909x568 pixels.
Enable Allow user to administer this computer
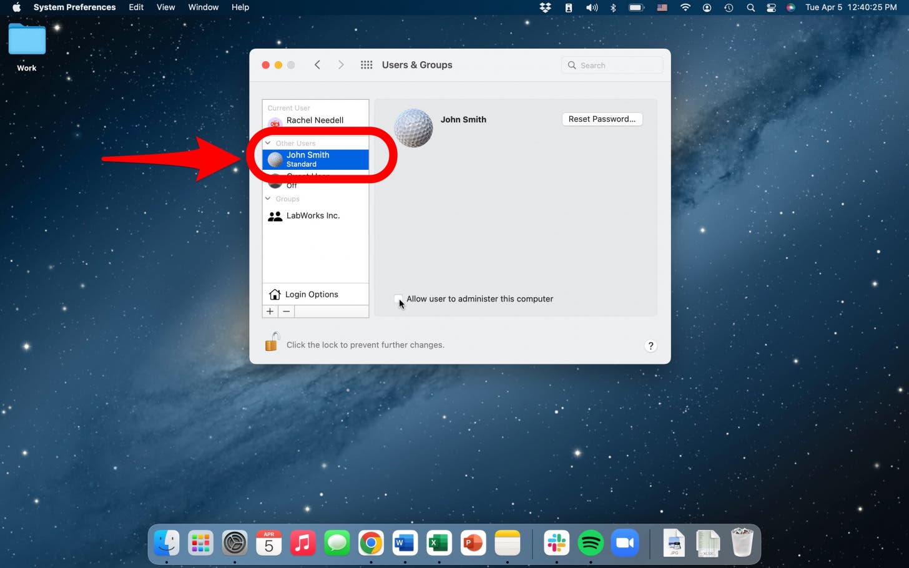pyautogui.click(x=398, y=299)
